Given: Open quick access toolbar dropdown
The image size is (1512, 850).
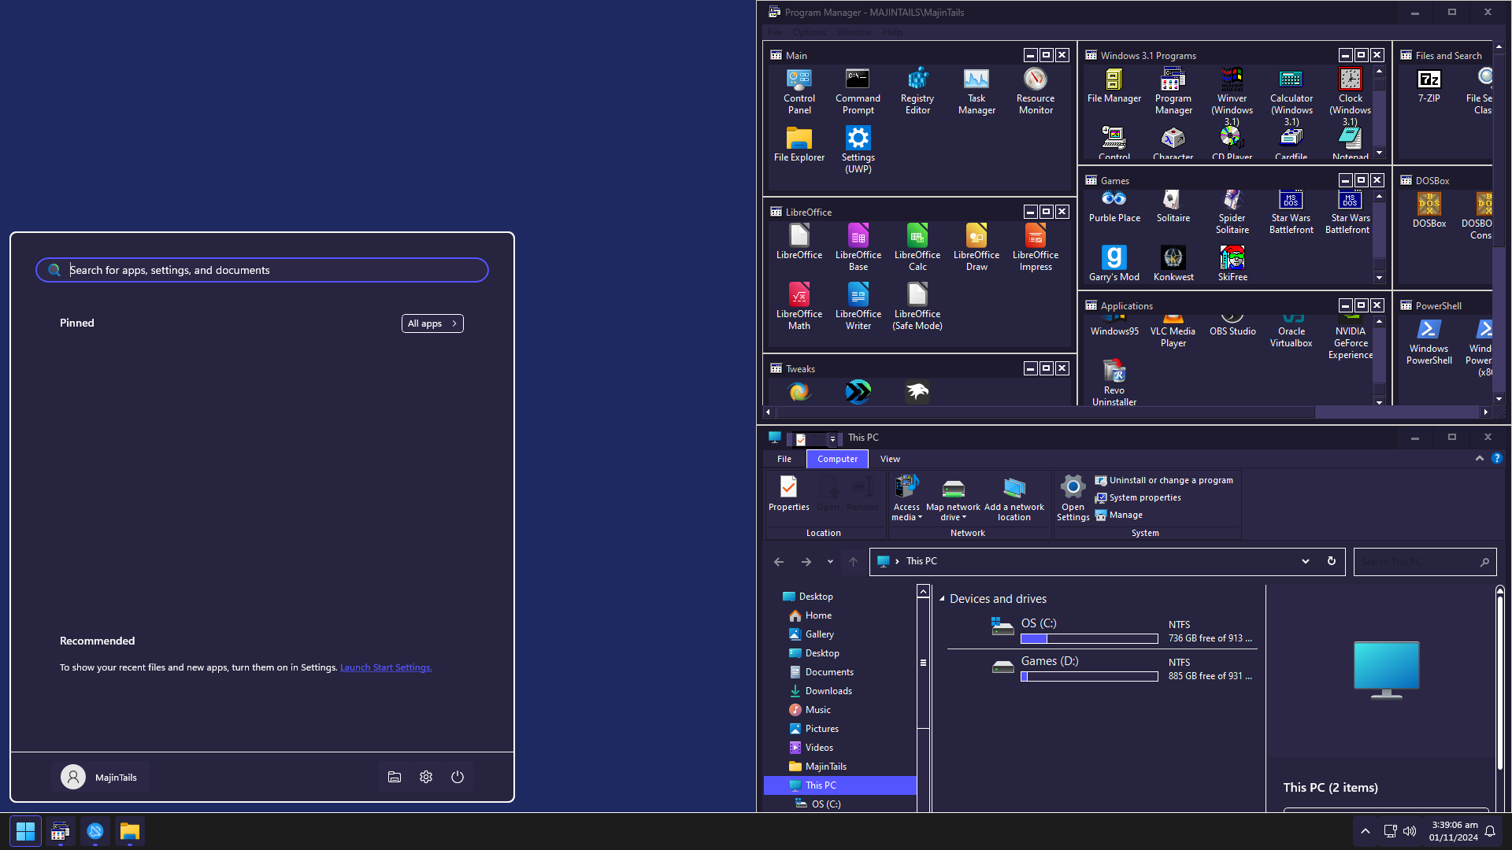Looking at the screenshot, I should click(832, 439).
